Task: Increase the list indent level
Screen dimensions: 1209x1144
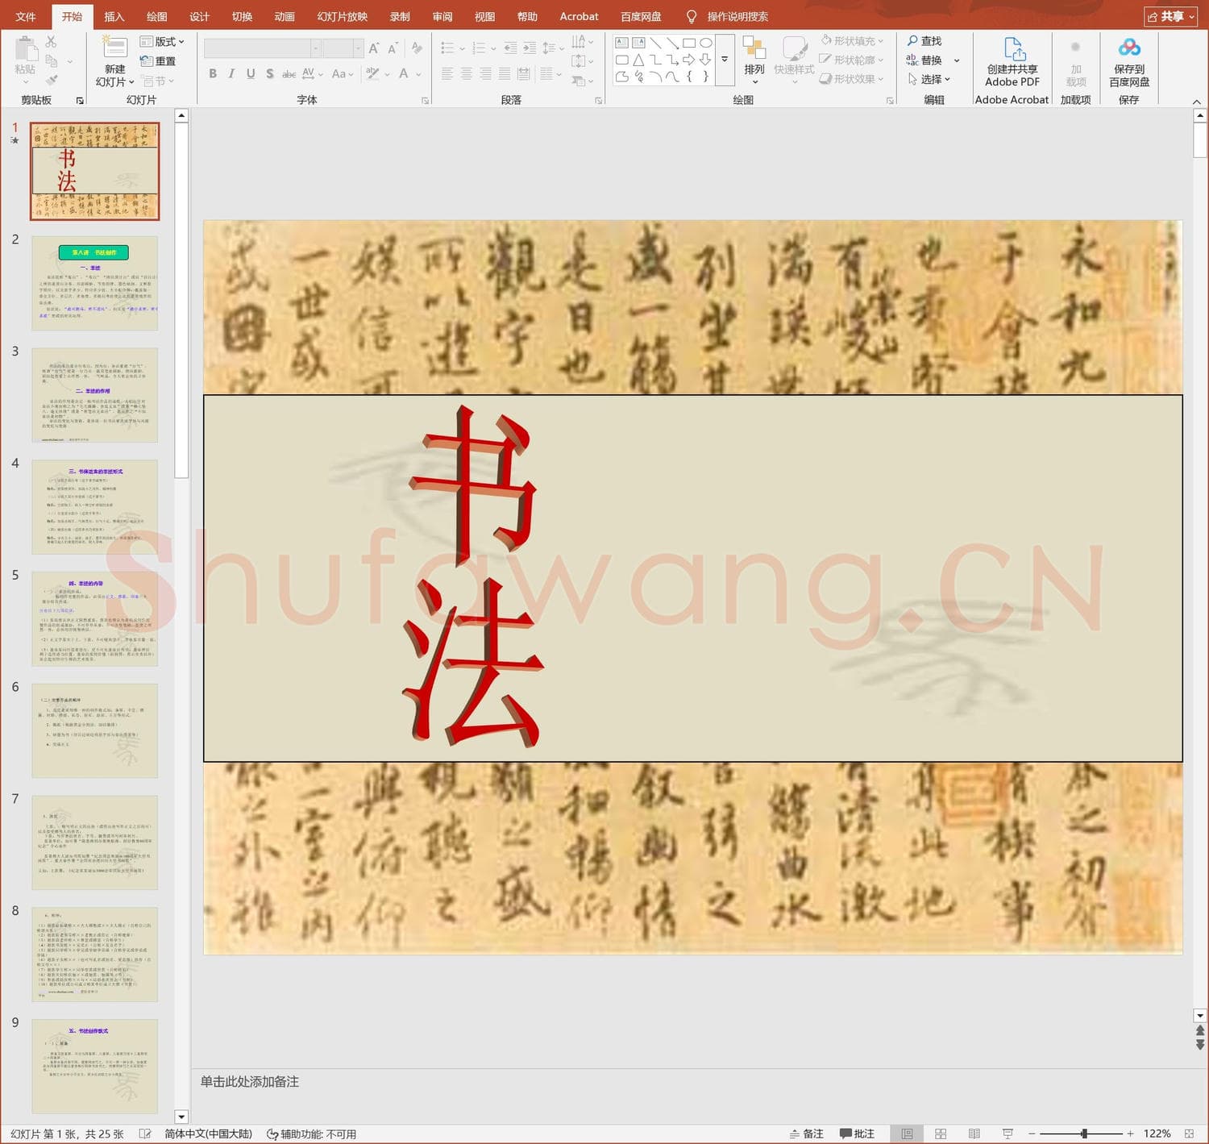Action: (x=530, y=48)
